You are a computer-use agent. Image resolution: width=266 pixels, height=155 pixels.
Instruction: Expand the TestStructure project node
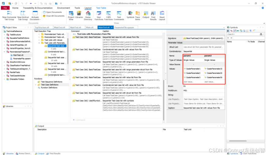coord(4,35)
